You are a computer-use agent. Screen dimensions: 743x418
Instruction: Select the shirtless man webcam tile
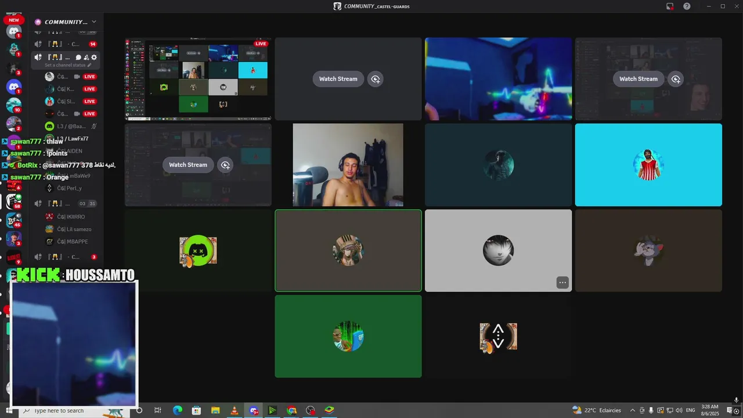pos(348,165)
